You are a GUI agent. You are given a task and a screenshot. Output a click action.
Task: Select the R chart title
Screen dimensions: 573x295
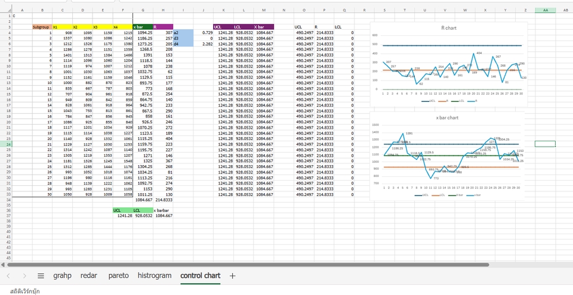click(x=449, y=28)
